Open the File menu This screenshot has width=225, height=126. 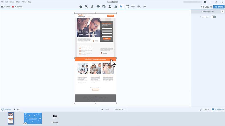coord(2,2)
